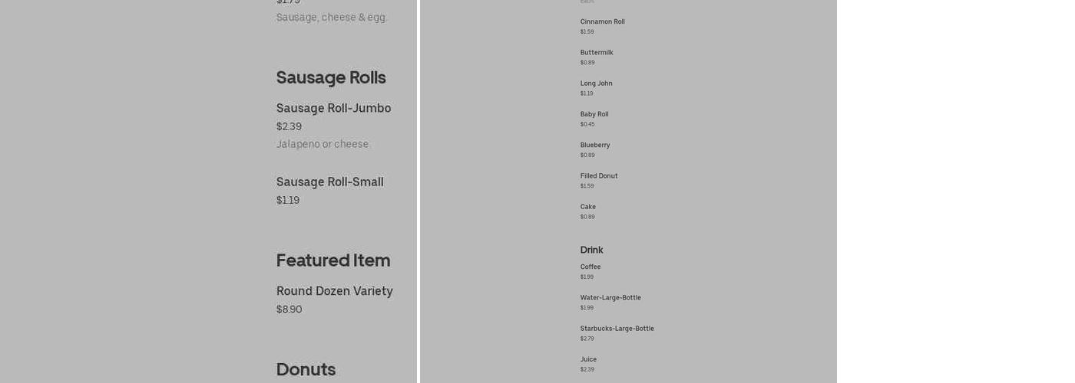Select the Cake donut item
1075x383 pixels.
click(588, 207)
